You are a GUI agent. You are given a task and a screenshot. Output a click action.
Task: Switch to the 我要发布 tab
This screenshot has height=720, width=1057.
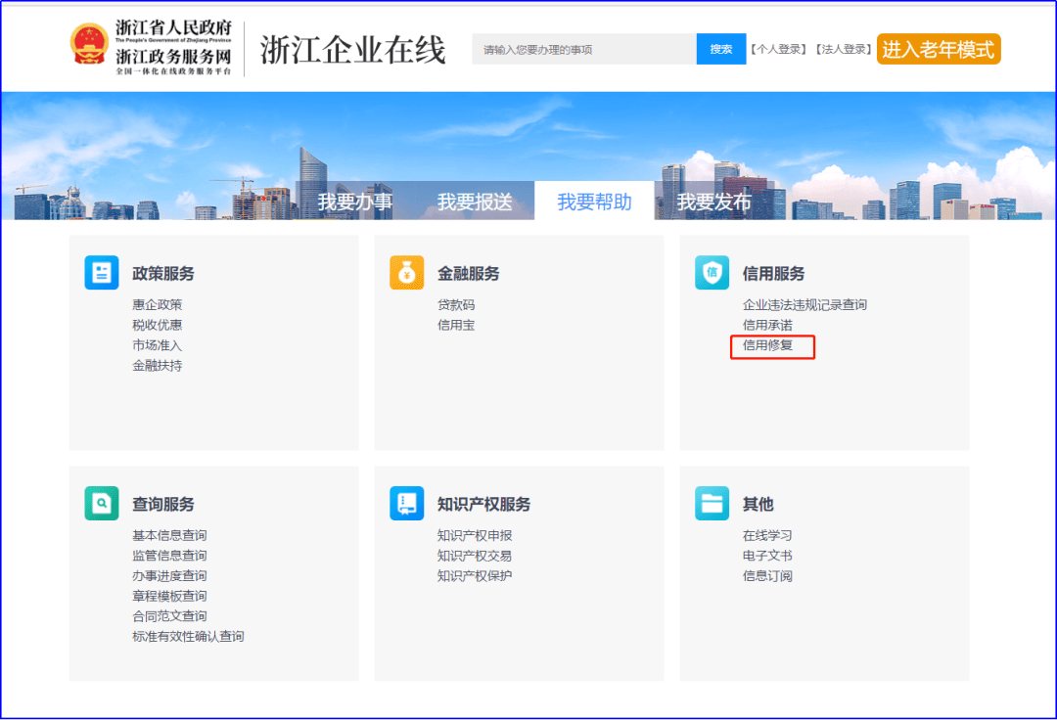coord(715,202)
